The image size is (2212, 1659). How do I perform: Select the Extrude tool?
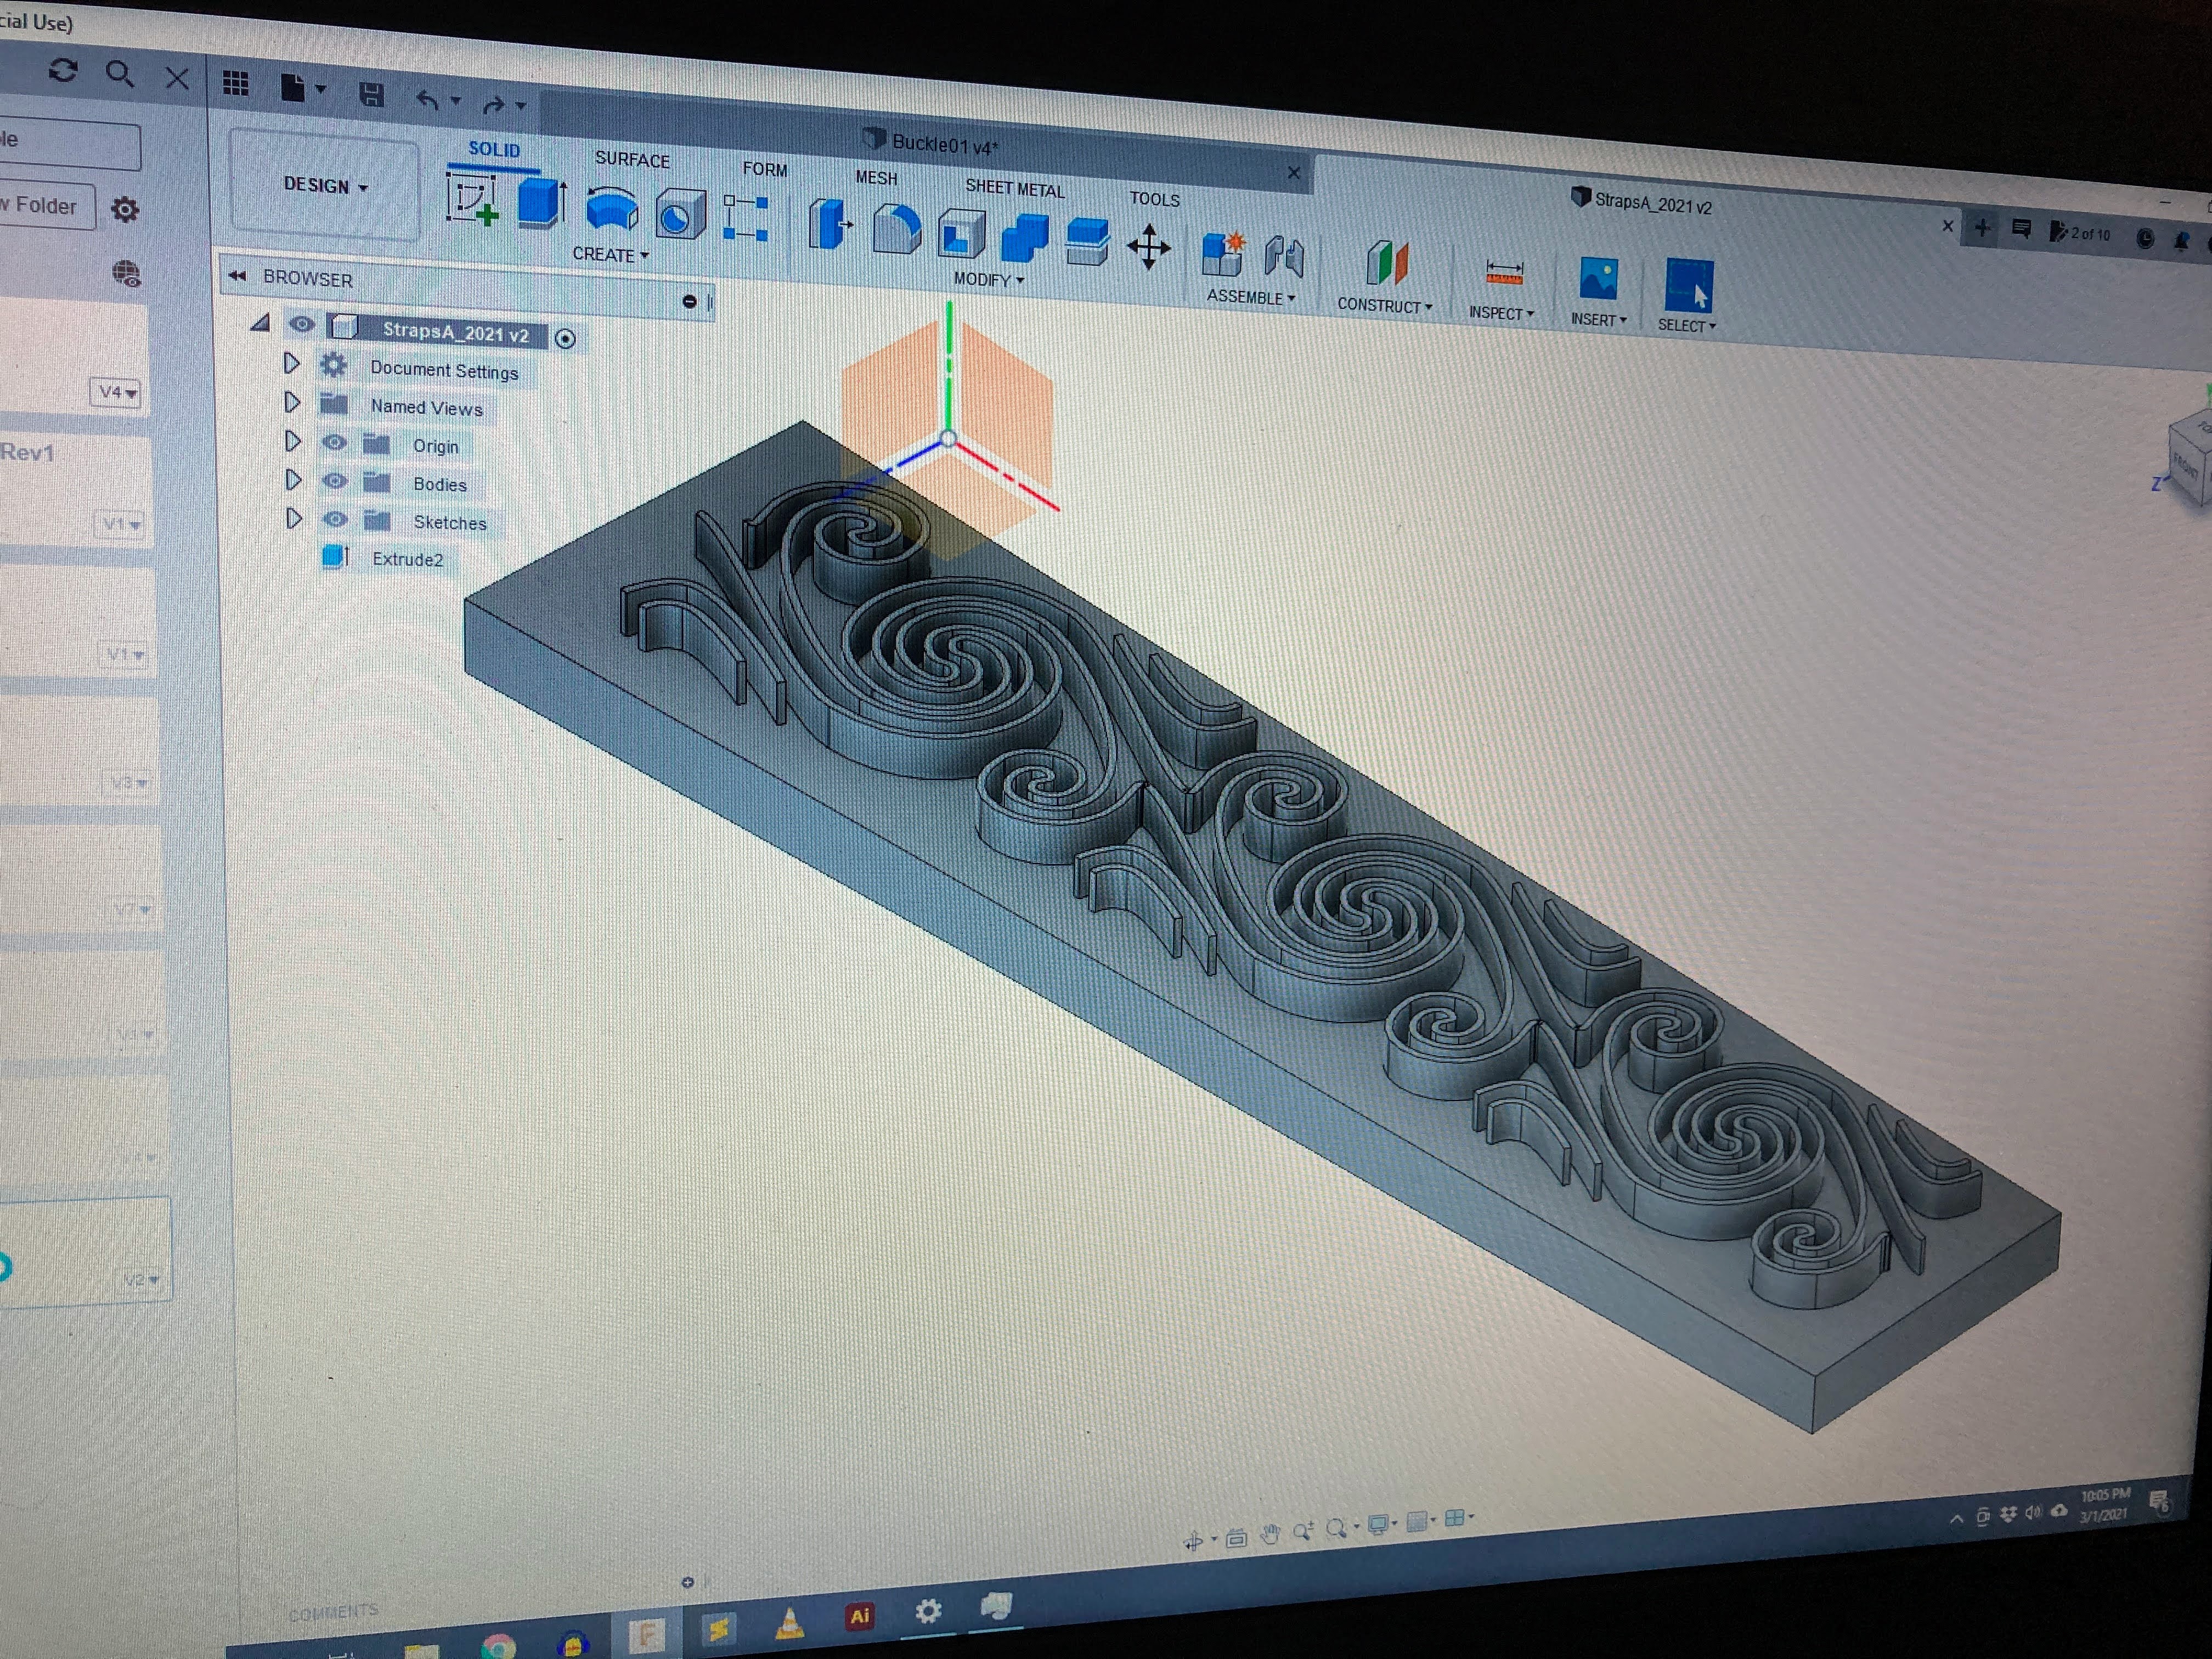[x=542, y=203]
